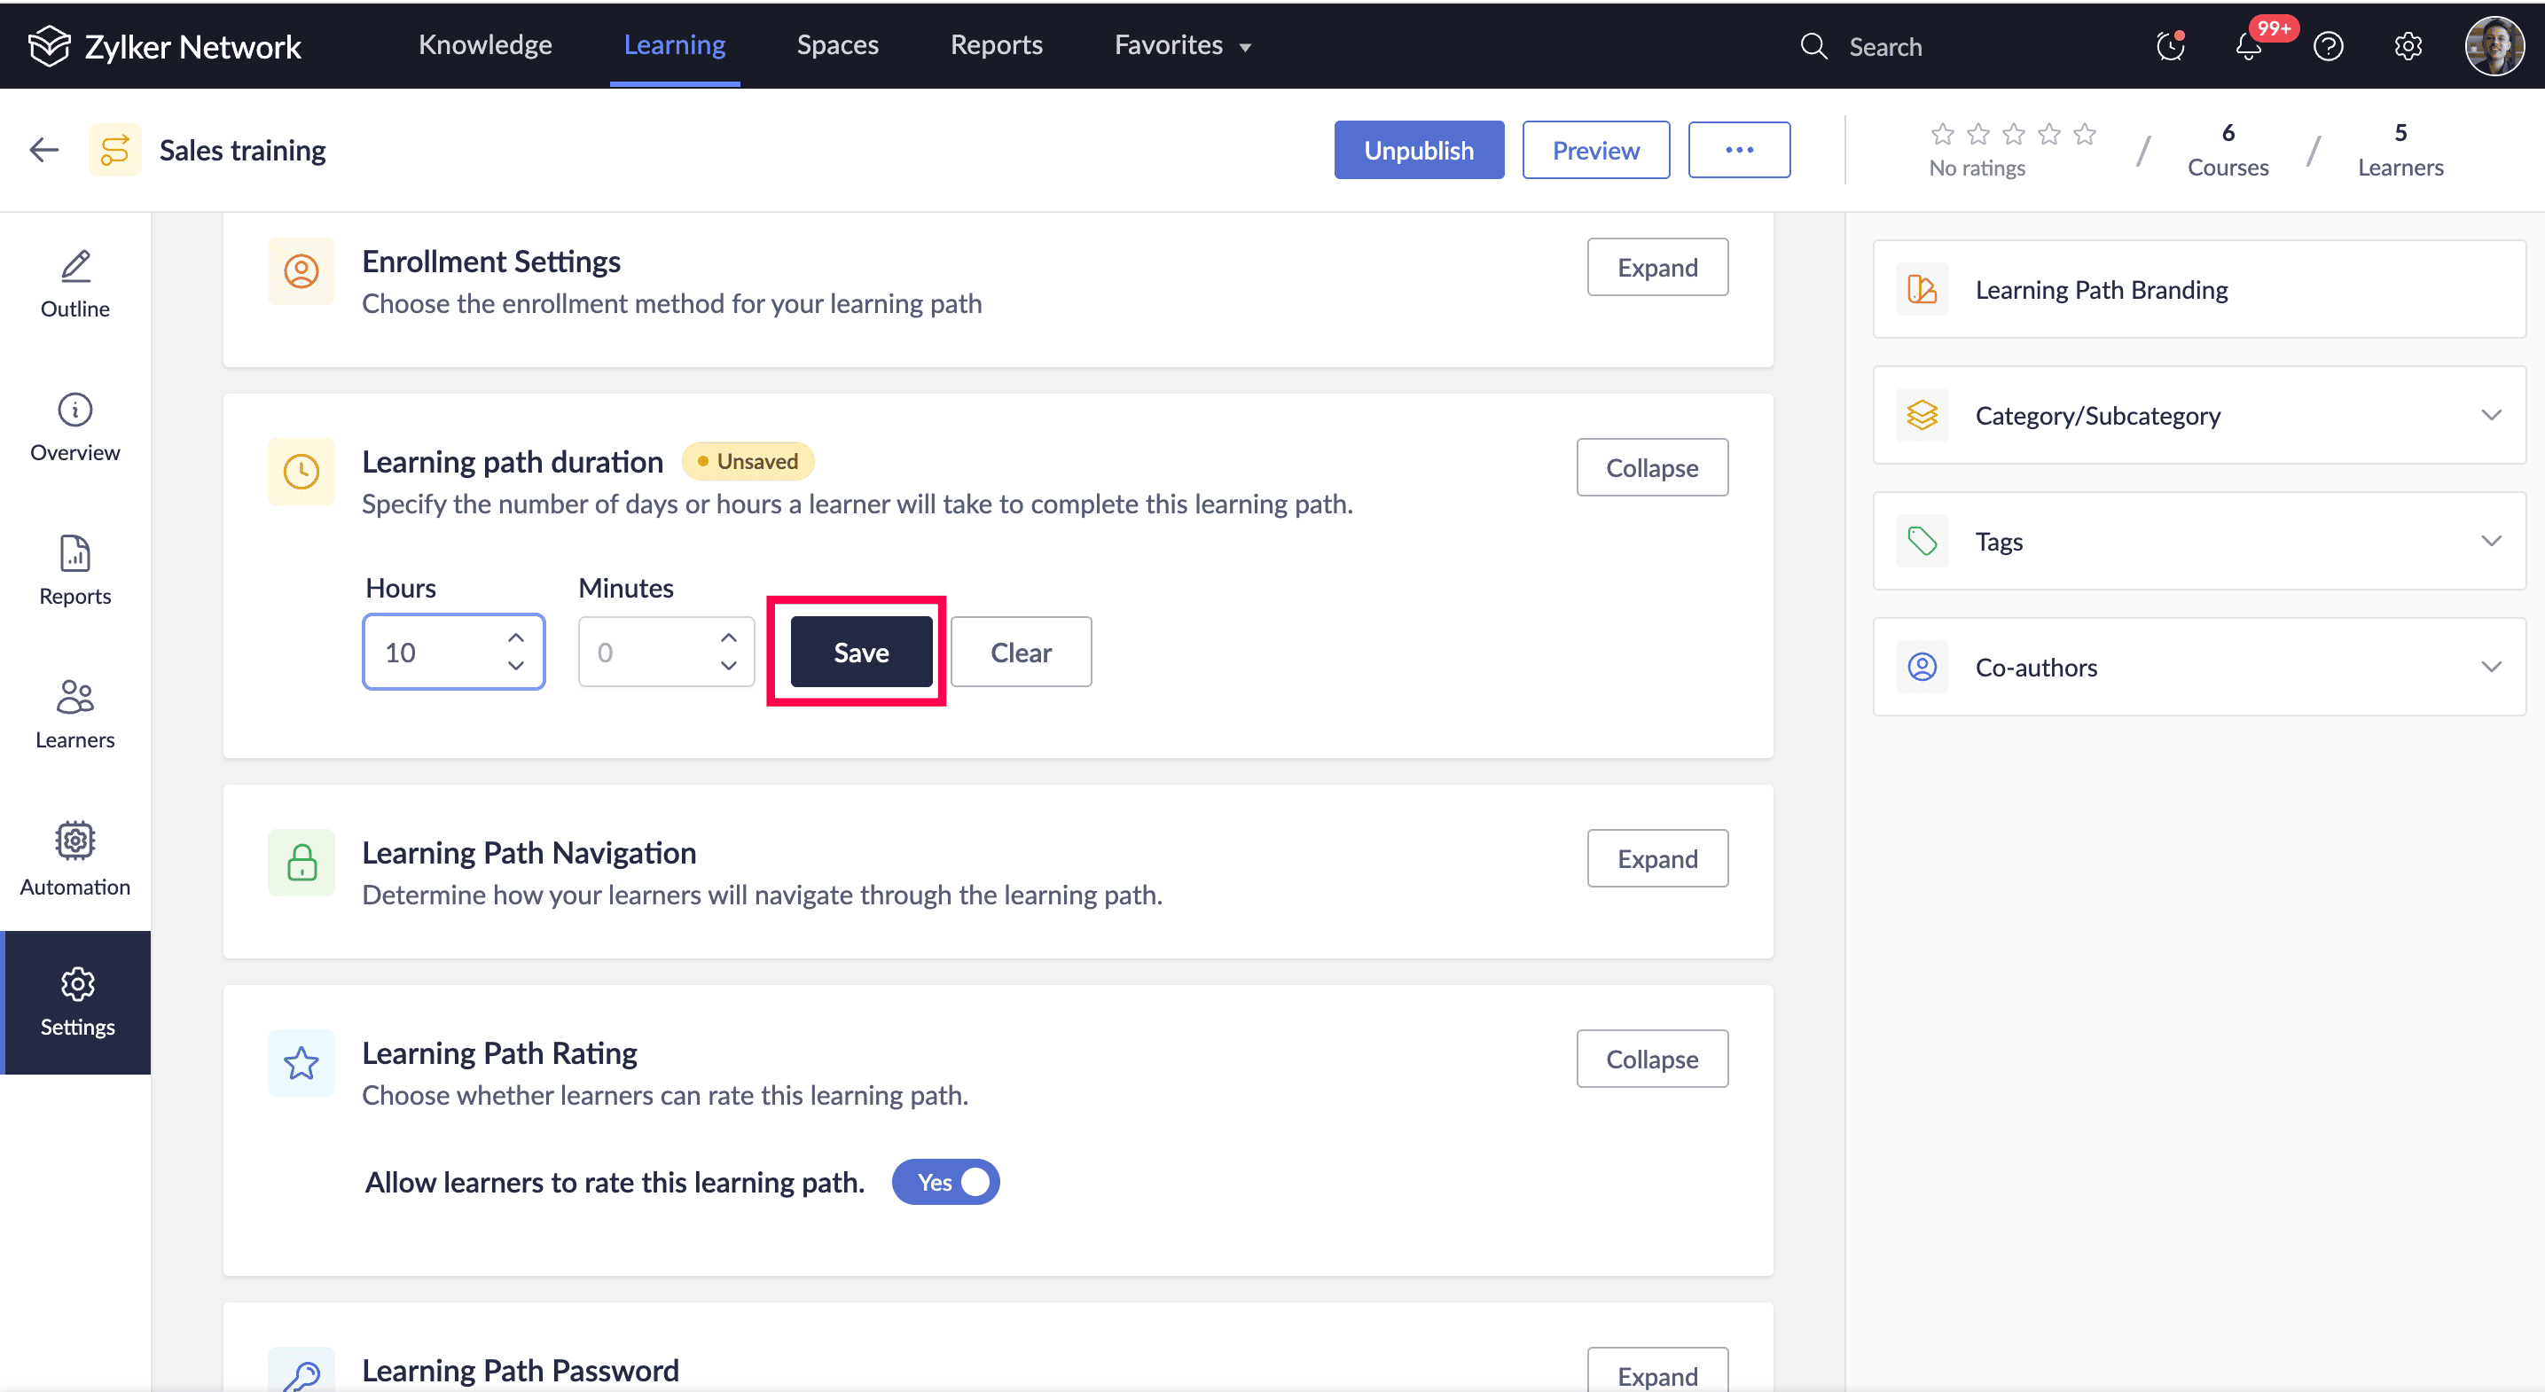Viewport: 2545px width, 1392px height.
Task: Decrease the Minutes value with down arrow
Action: (728, 666)
